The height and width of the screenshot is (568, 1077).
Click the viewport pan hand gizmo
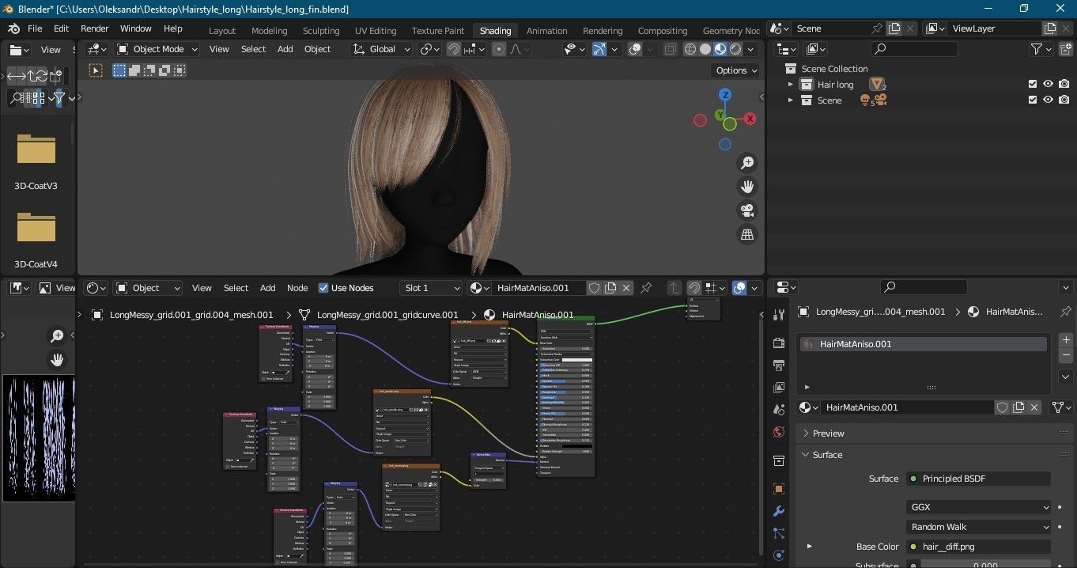(x=746, y=187)
